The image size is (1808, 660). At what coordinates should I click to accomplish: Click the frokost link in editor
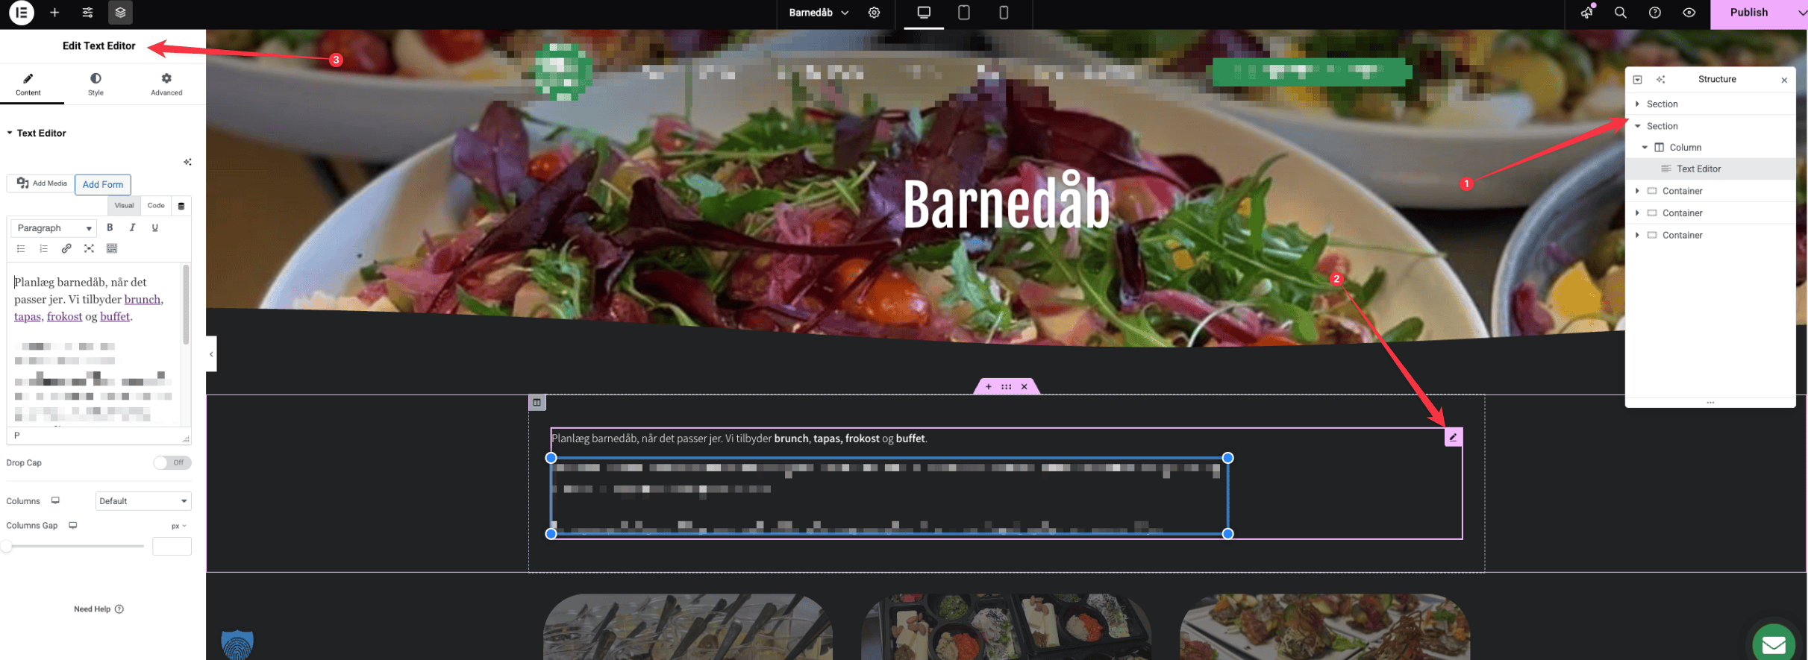(64, 316)
